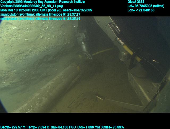Screen dimensions: 170x129
Task: Click the Dive# 2333 label
Action: tap(136, 2)
